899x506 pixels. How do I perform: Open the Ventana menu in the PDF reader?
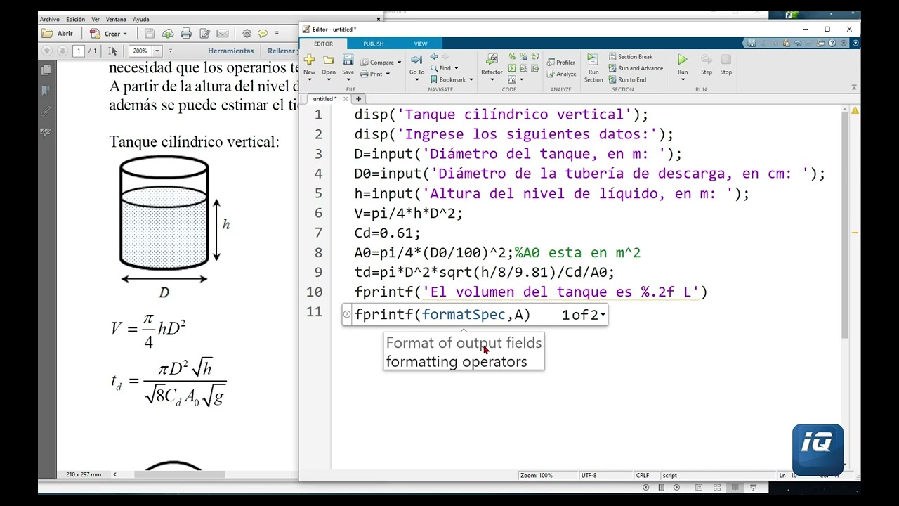[116, 20]
